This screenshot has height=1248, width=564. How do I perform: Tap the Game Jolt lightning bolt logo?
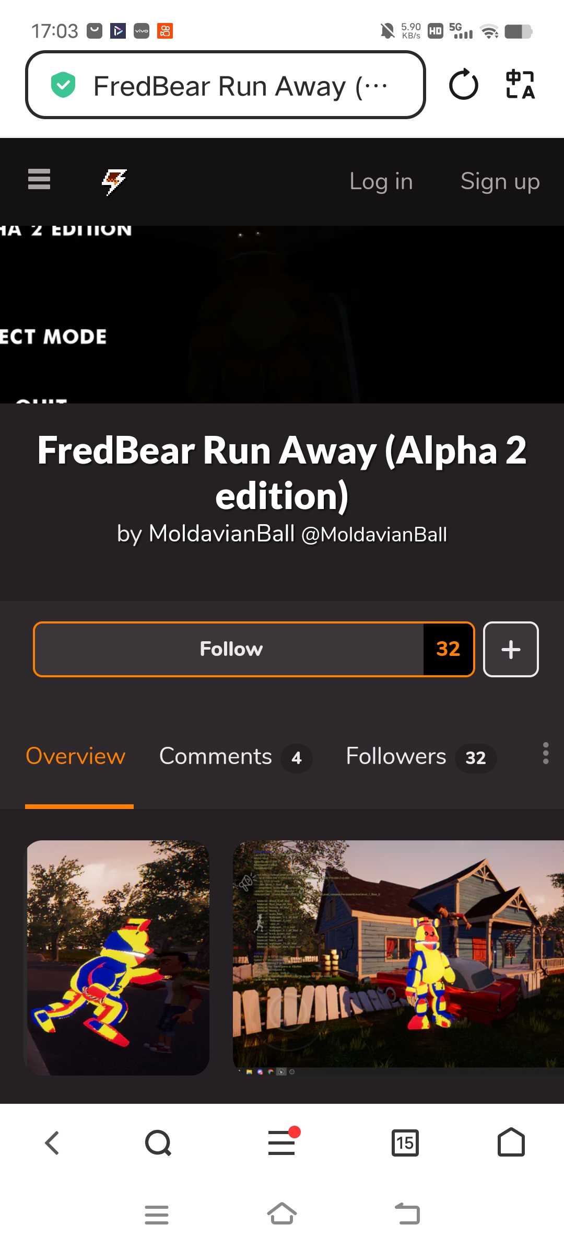pos(114,182)
